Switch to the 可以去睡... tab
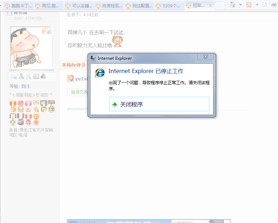 point(79,6)
